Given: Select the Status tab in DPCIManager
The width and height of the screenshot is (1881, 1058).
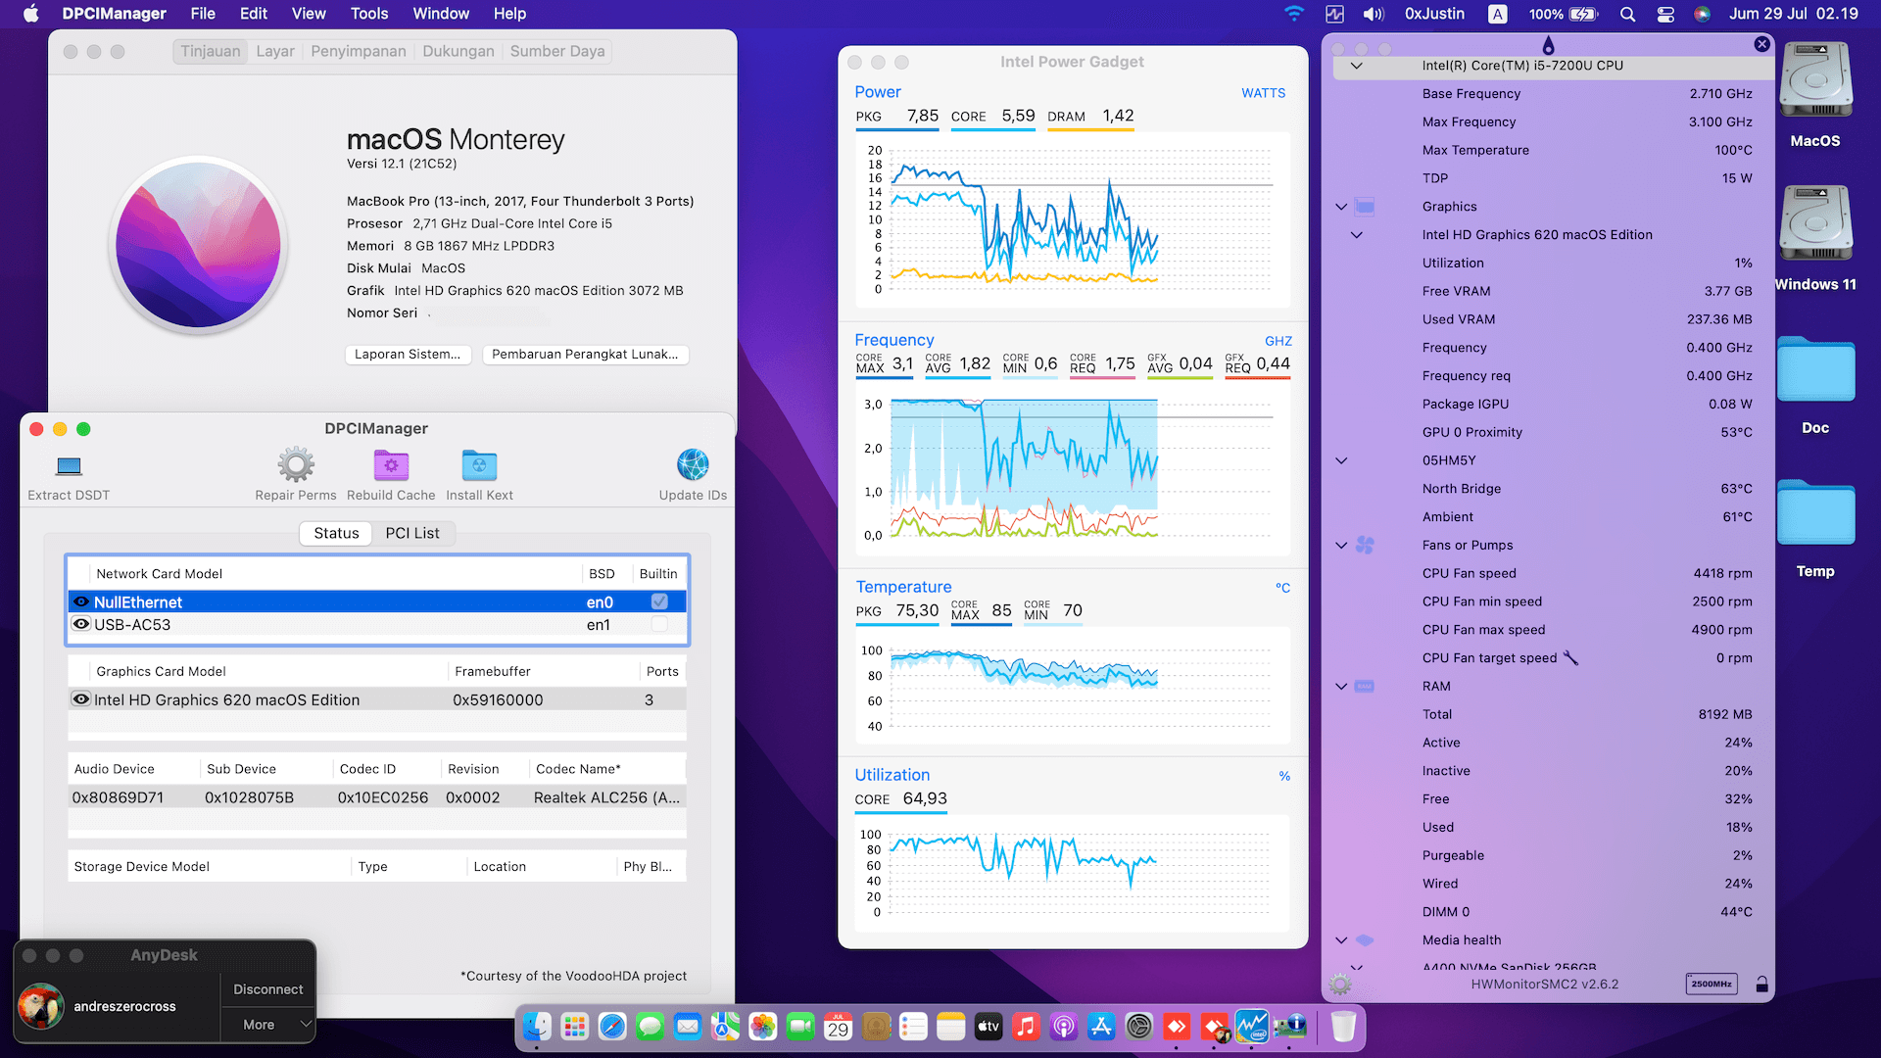Looking at the screenshot, I should click(x=336, y=533).
